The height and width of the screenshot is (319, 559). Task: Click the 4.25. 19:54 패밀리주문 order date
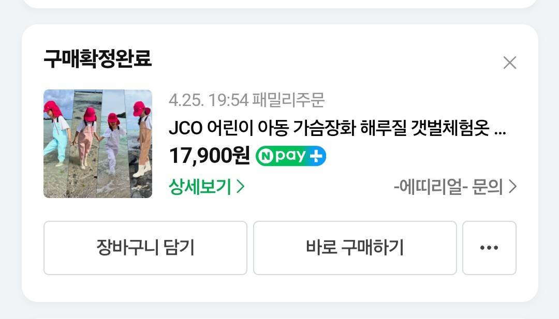[x=247, y=100]
